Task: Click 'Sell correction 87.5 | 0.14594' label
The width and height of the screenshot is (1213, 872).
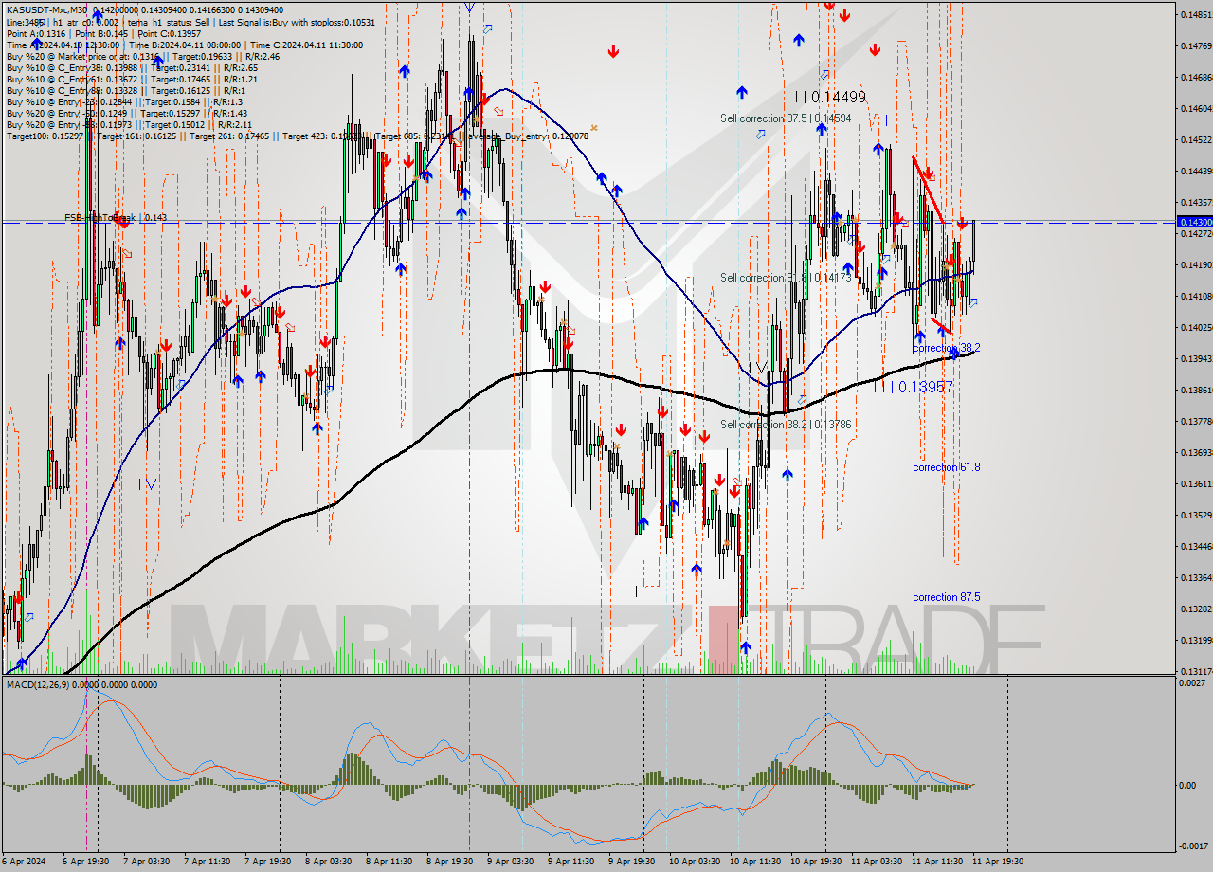Action: [786, 118]
